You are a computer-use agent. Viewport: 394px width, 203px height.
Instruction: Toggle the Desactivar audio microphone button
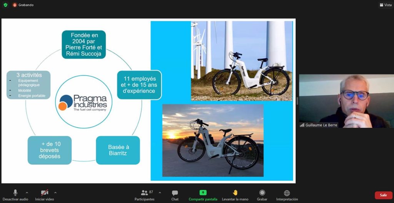15,193
